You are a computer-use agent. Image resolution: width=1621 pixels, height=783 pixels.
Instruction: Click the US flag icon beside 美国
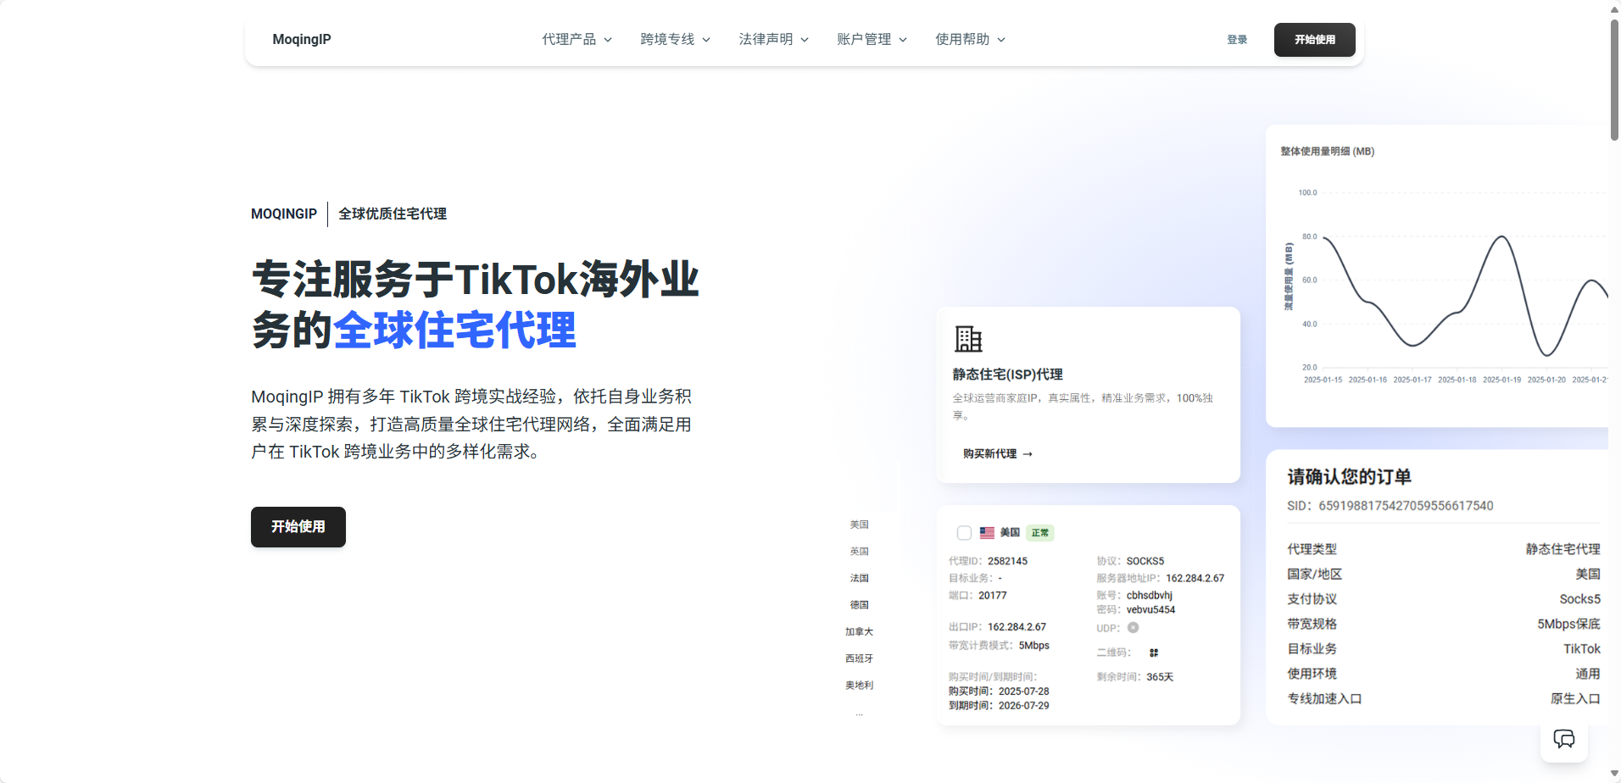(x=986, y=532)
